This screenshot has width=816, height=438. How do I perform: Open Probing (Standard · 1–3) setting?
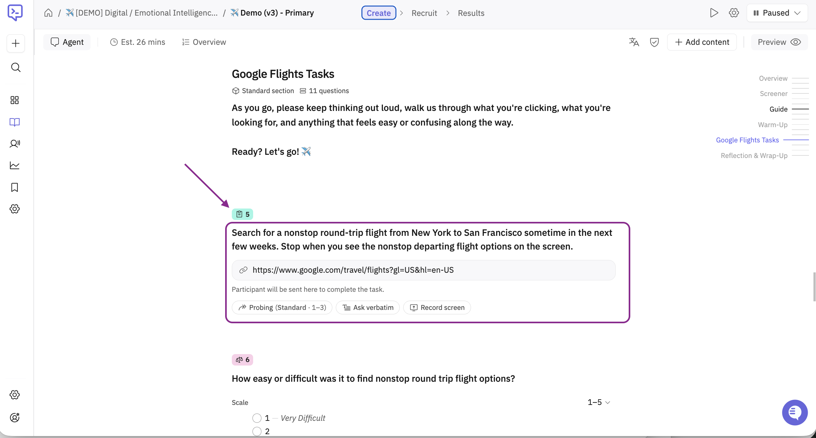point(282,307)
